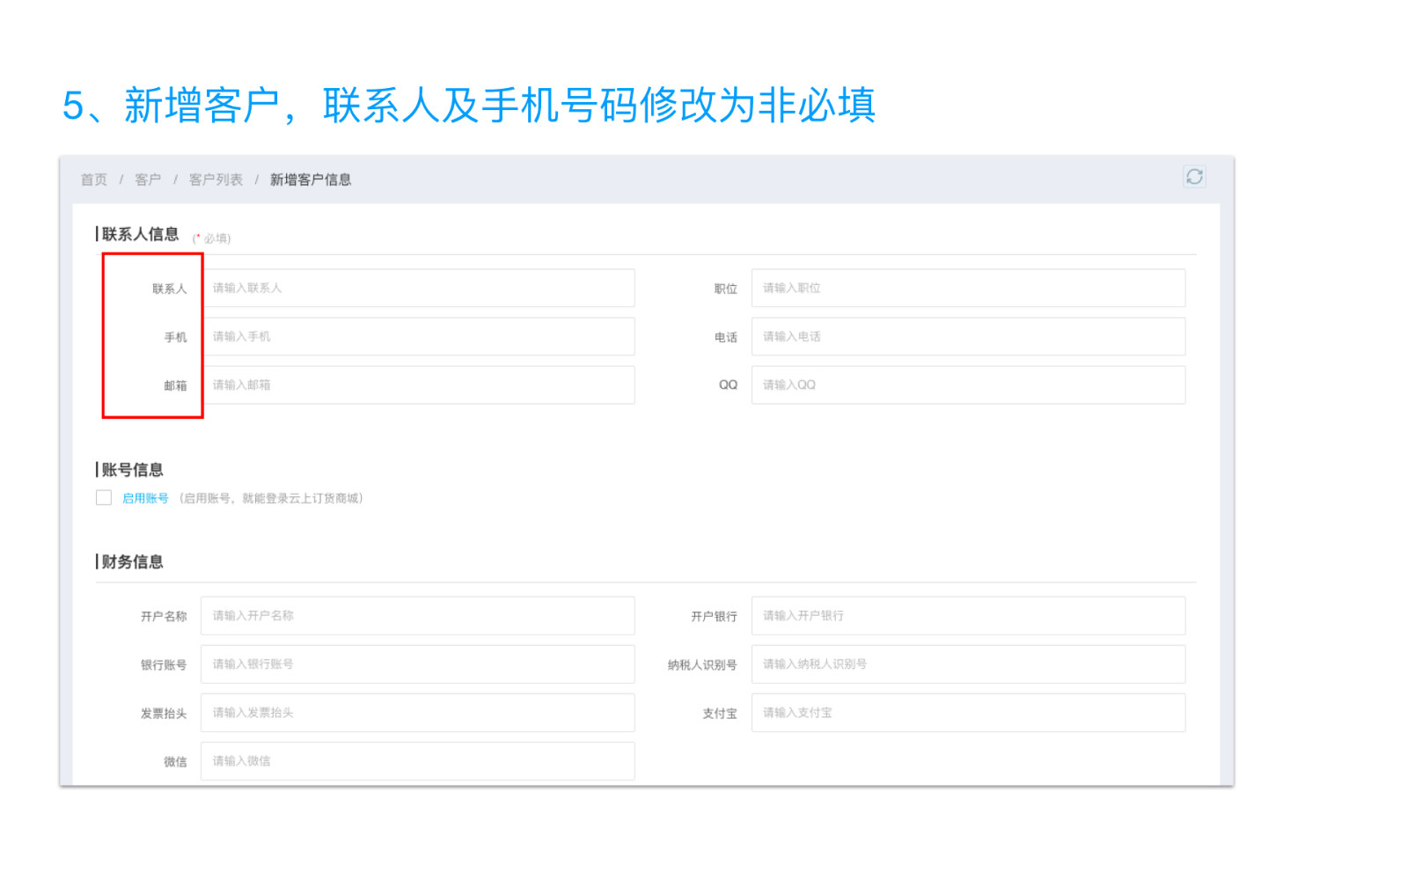Focus the 支付宝 text field
Image resolution: width=1408 pixels, height=880 pixels.
tap(968, 713)
